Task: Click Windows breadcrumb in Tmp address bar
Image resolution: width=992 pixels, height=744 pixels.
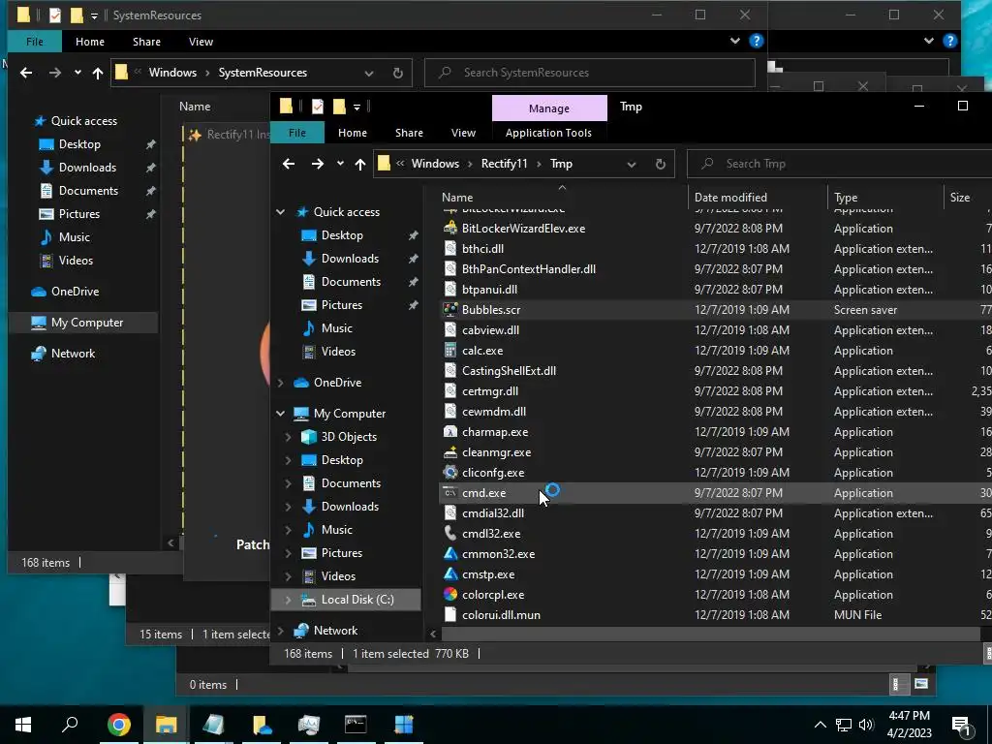Action: [435, 164]
